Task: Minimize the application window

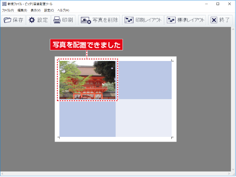Action: tap(206, 4)
